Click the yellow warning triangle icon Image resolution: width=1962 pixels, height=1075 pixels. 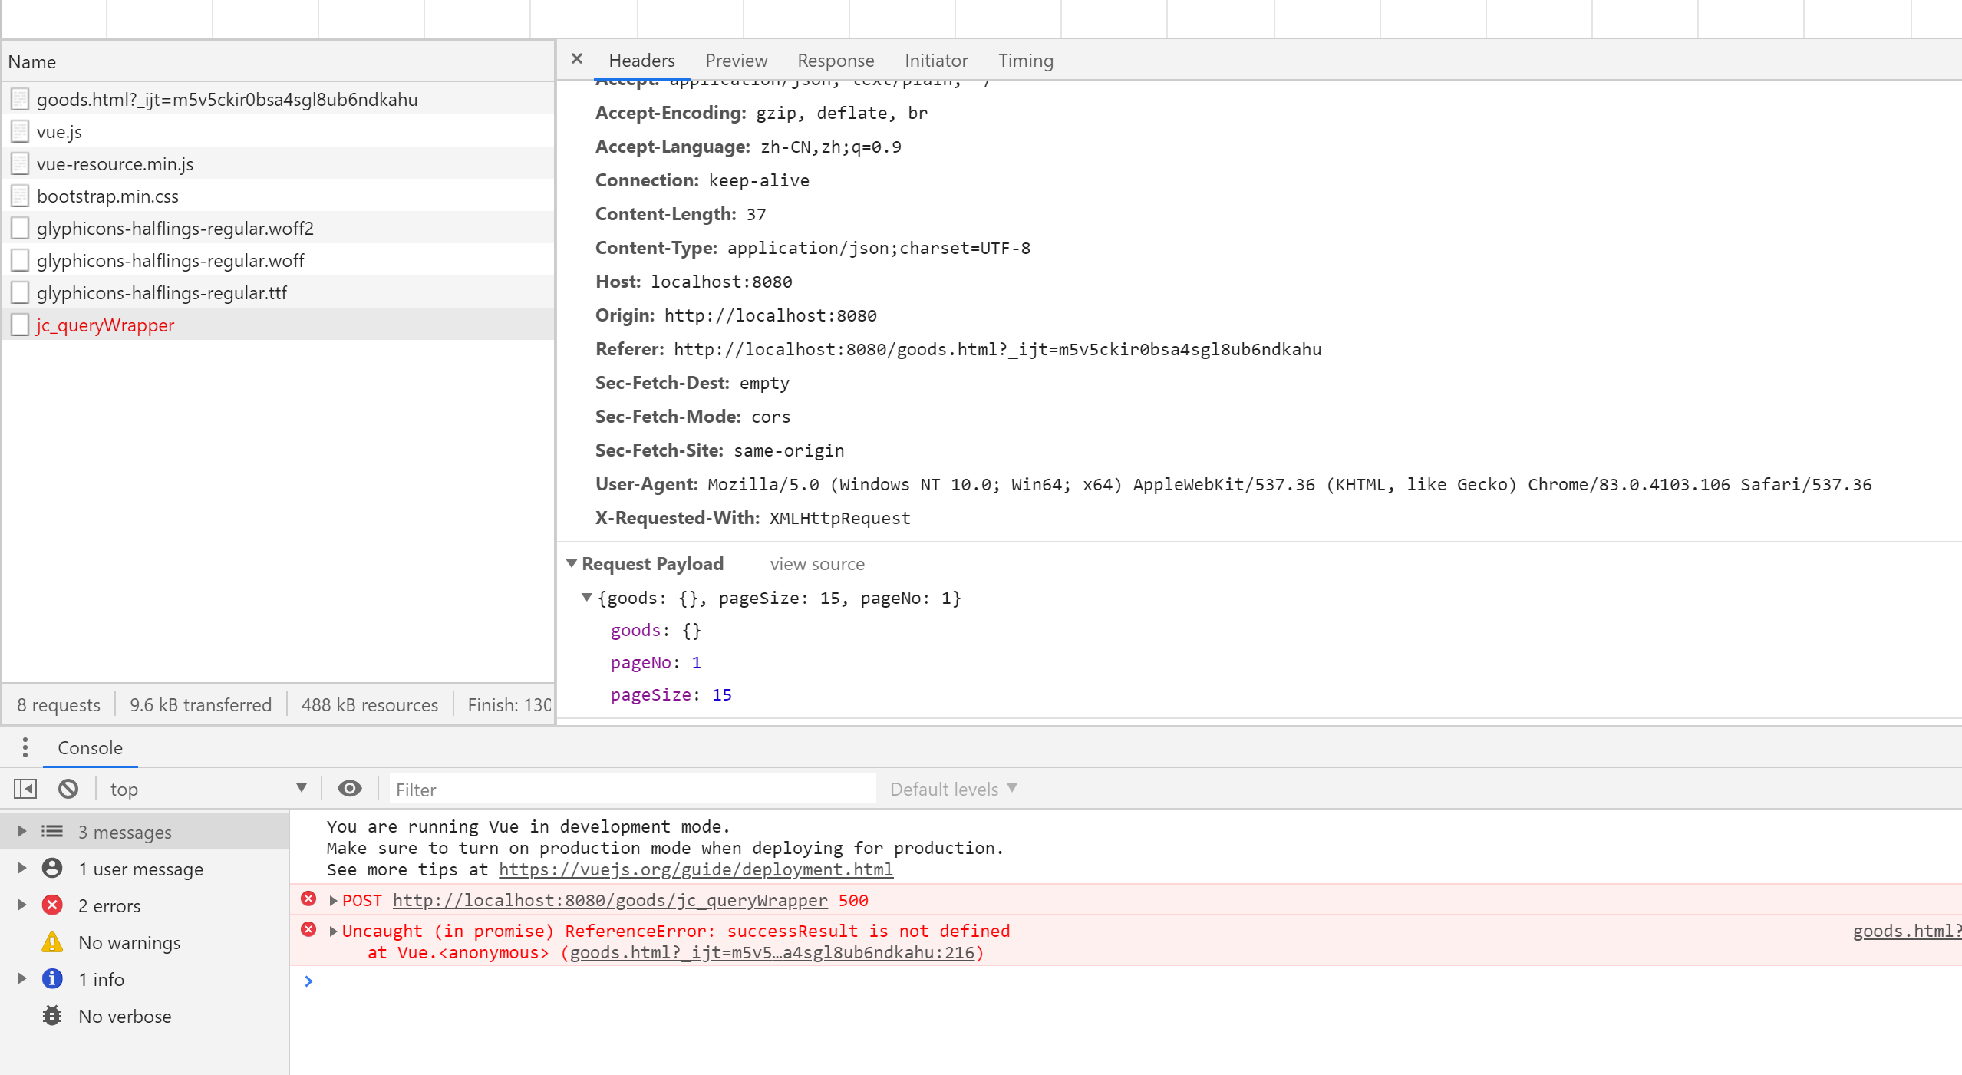pos(52,941)
